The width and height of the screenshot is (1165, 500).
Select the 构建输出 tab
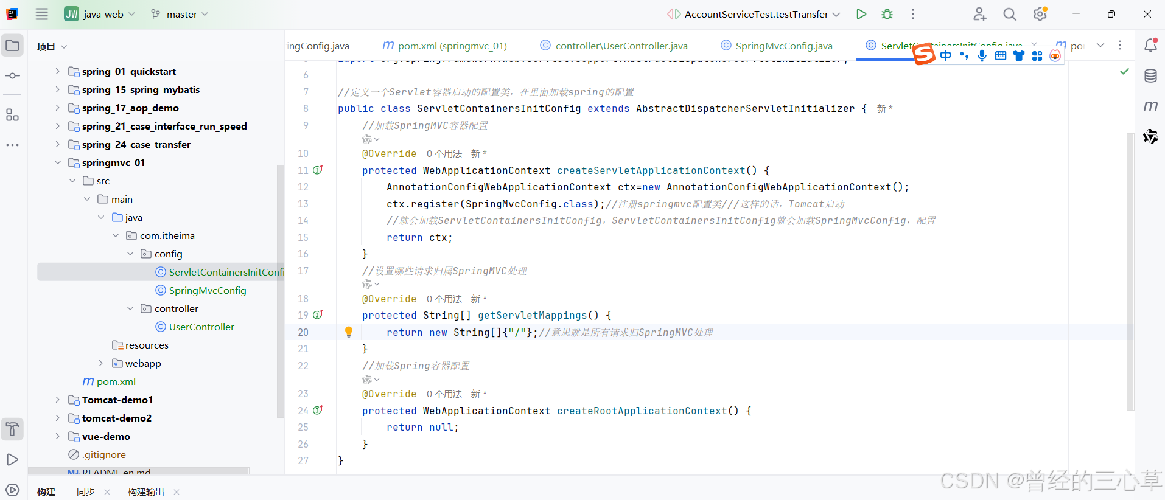[x=145, y=491]
